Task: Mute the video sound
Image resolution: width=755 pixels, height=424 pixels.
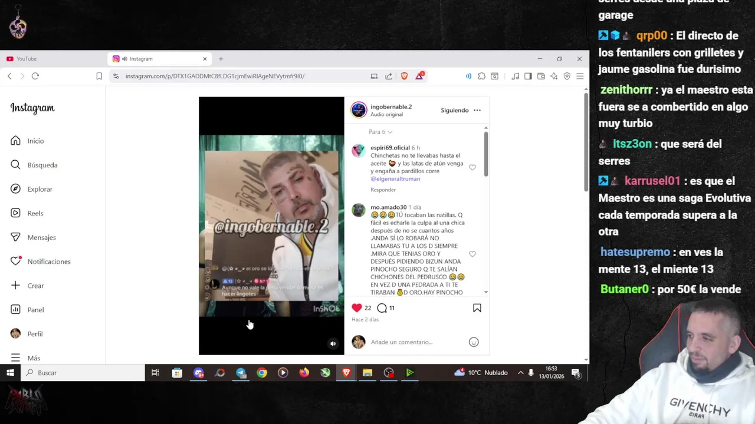Action: click(333, 344)
